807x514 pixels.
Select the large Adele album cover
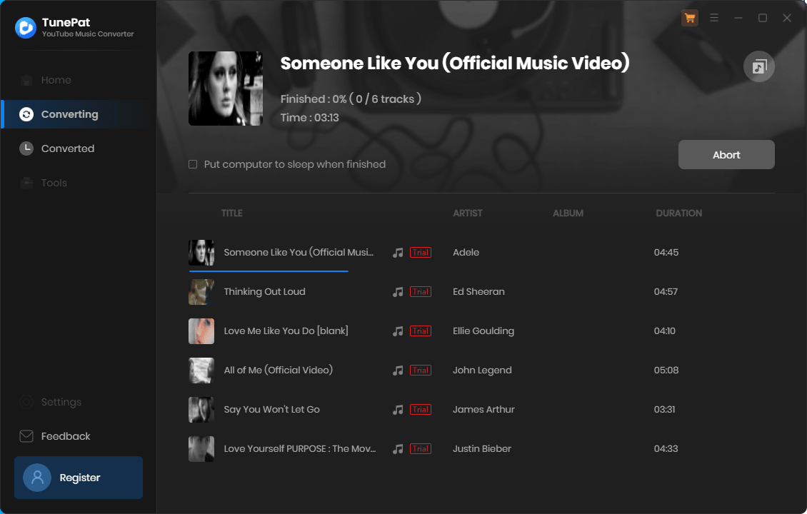point(226,89)
